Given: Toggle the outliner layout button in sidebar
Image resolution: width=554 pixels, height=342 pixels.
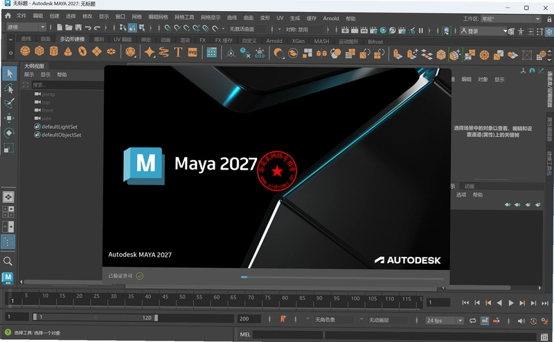Looking at the screenshot, I should (8, 242).
